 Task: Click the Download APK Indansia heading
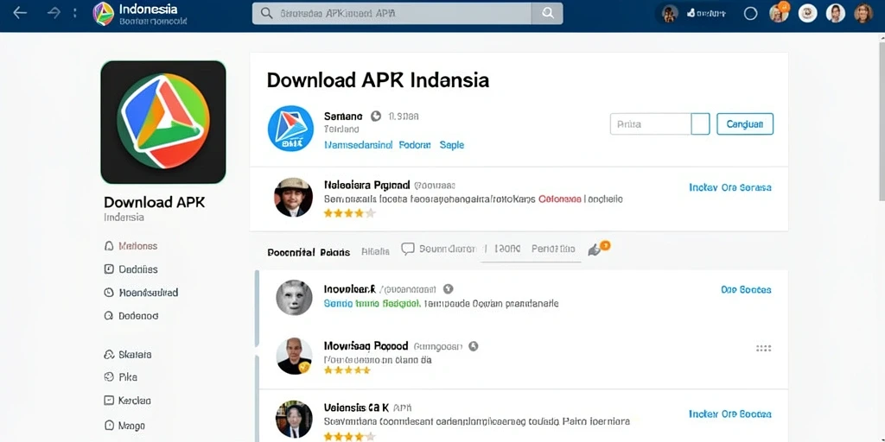(378, 80)
